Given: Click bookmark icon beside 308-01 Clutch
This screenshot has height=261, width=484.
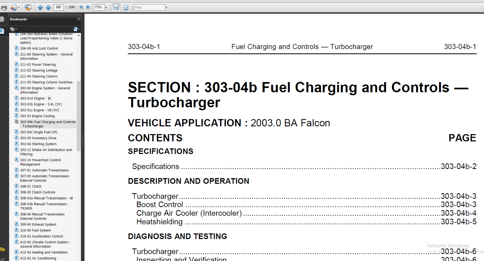Looking at the screenshot, I should (17, 186).
